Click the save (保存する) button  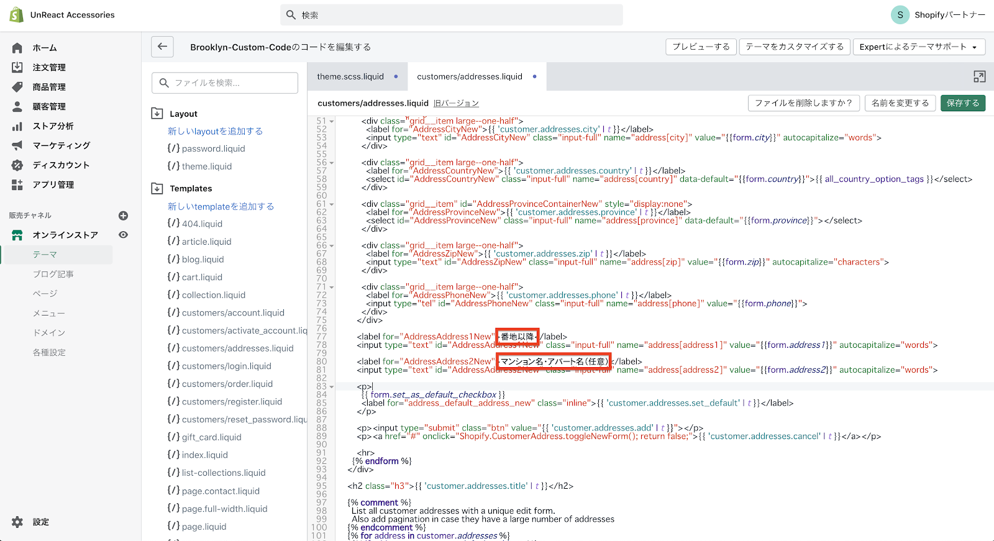[x=962, y=103]
